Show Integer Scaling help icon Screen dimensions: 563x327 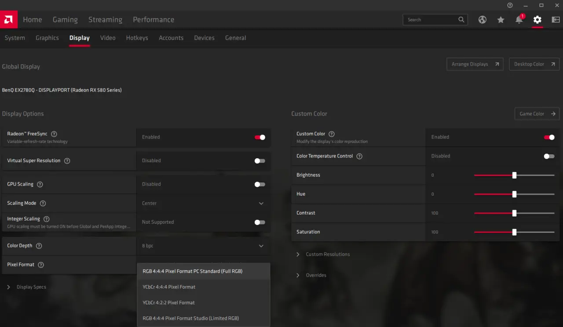pos(46,219)
